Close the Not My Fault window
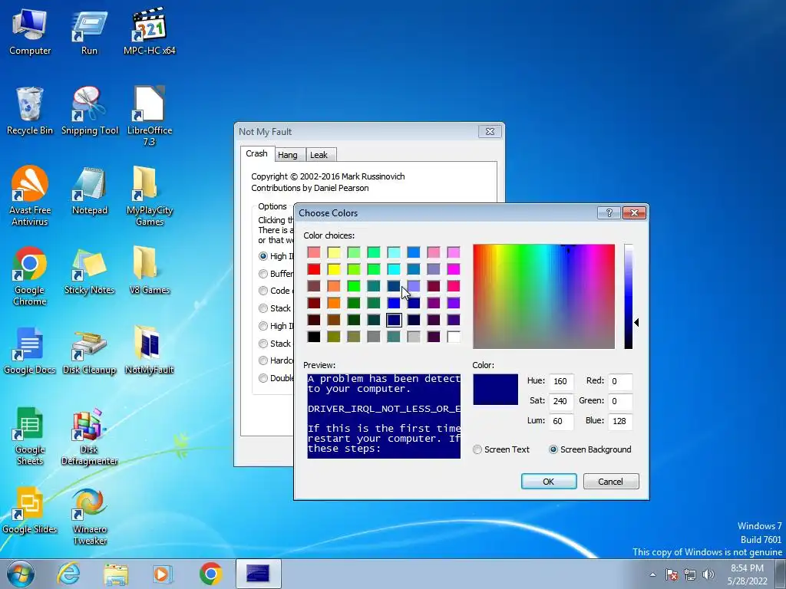Image resolution: width=786 pixels, height=589 pixels. [490, 131]
